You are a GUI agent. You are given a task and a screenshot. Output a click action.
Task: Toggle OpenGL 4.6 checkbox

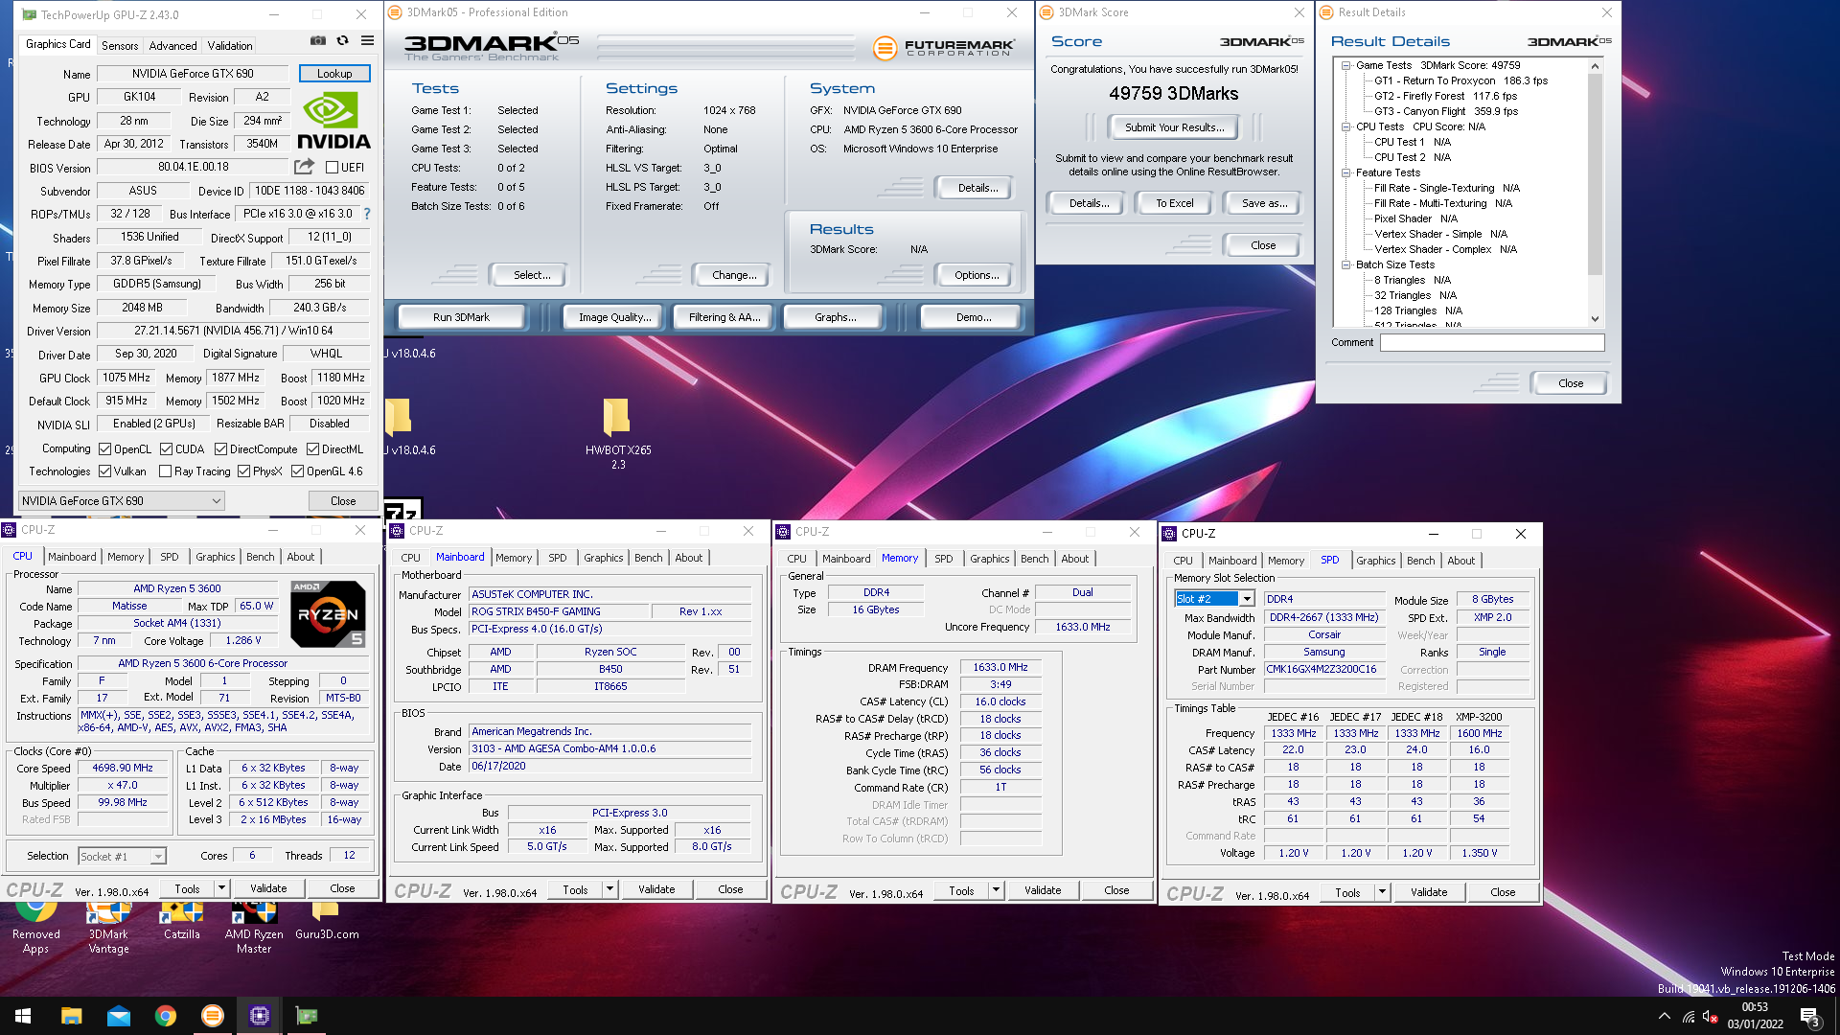coord(297,471)
